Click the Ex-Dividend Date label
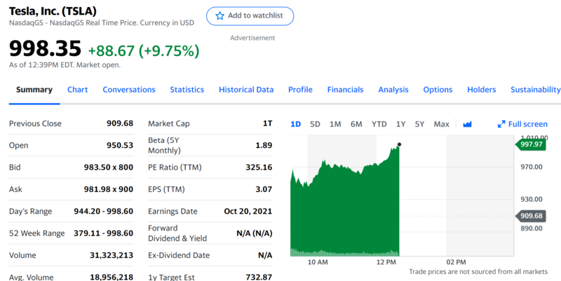Image resolution: width=561 pixels, height=281 pixels. click(x=179, y=255)
